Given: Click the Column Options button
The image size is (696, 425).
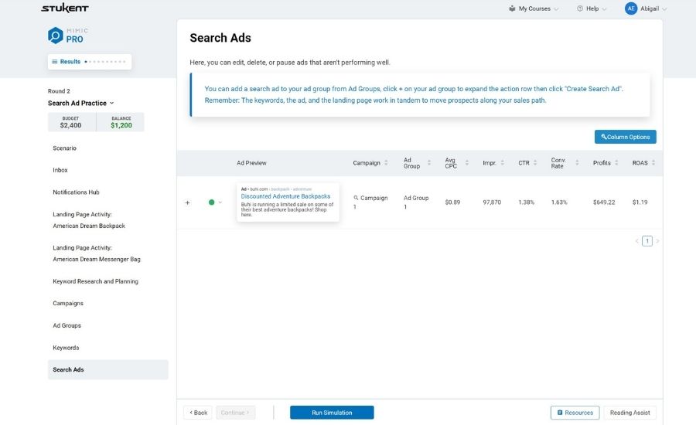Looking at the screenshot, I should tap(625, 137).
